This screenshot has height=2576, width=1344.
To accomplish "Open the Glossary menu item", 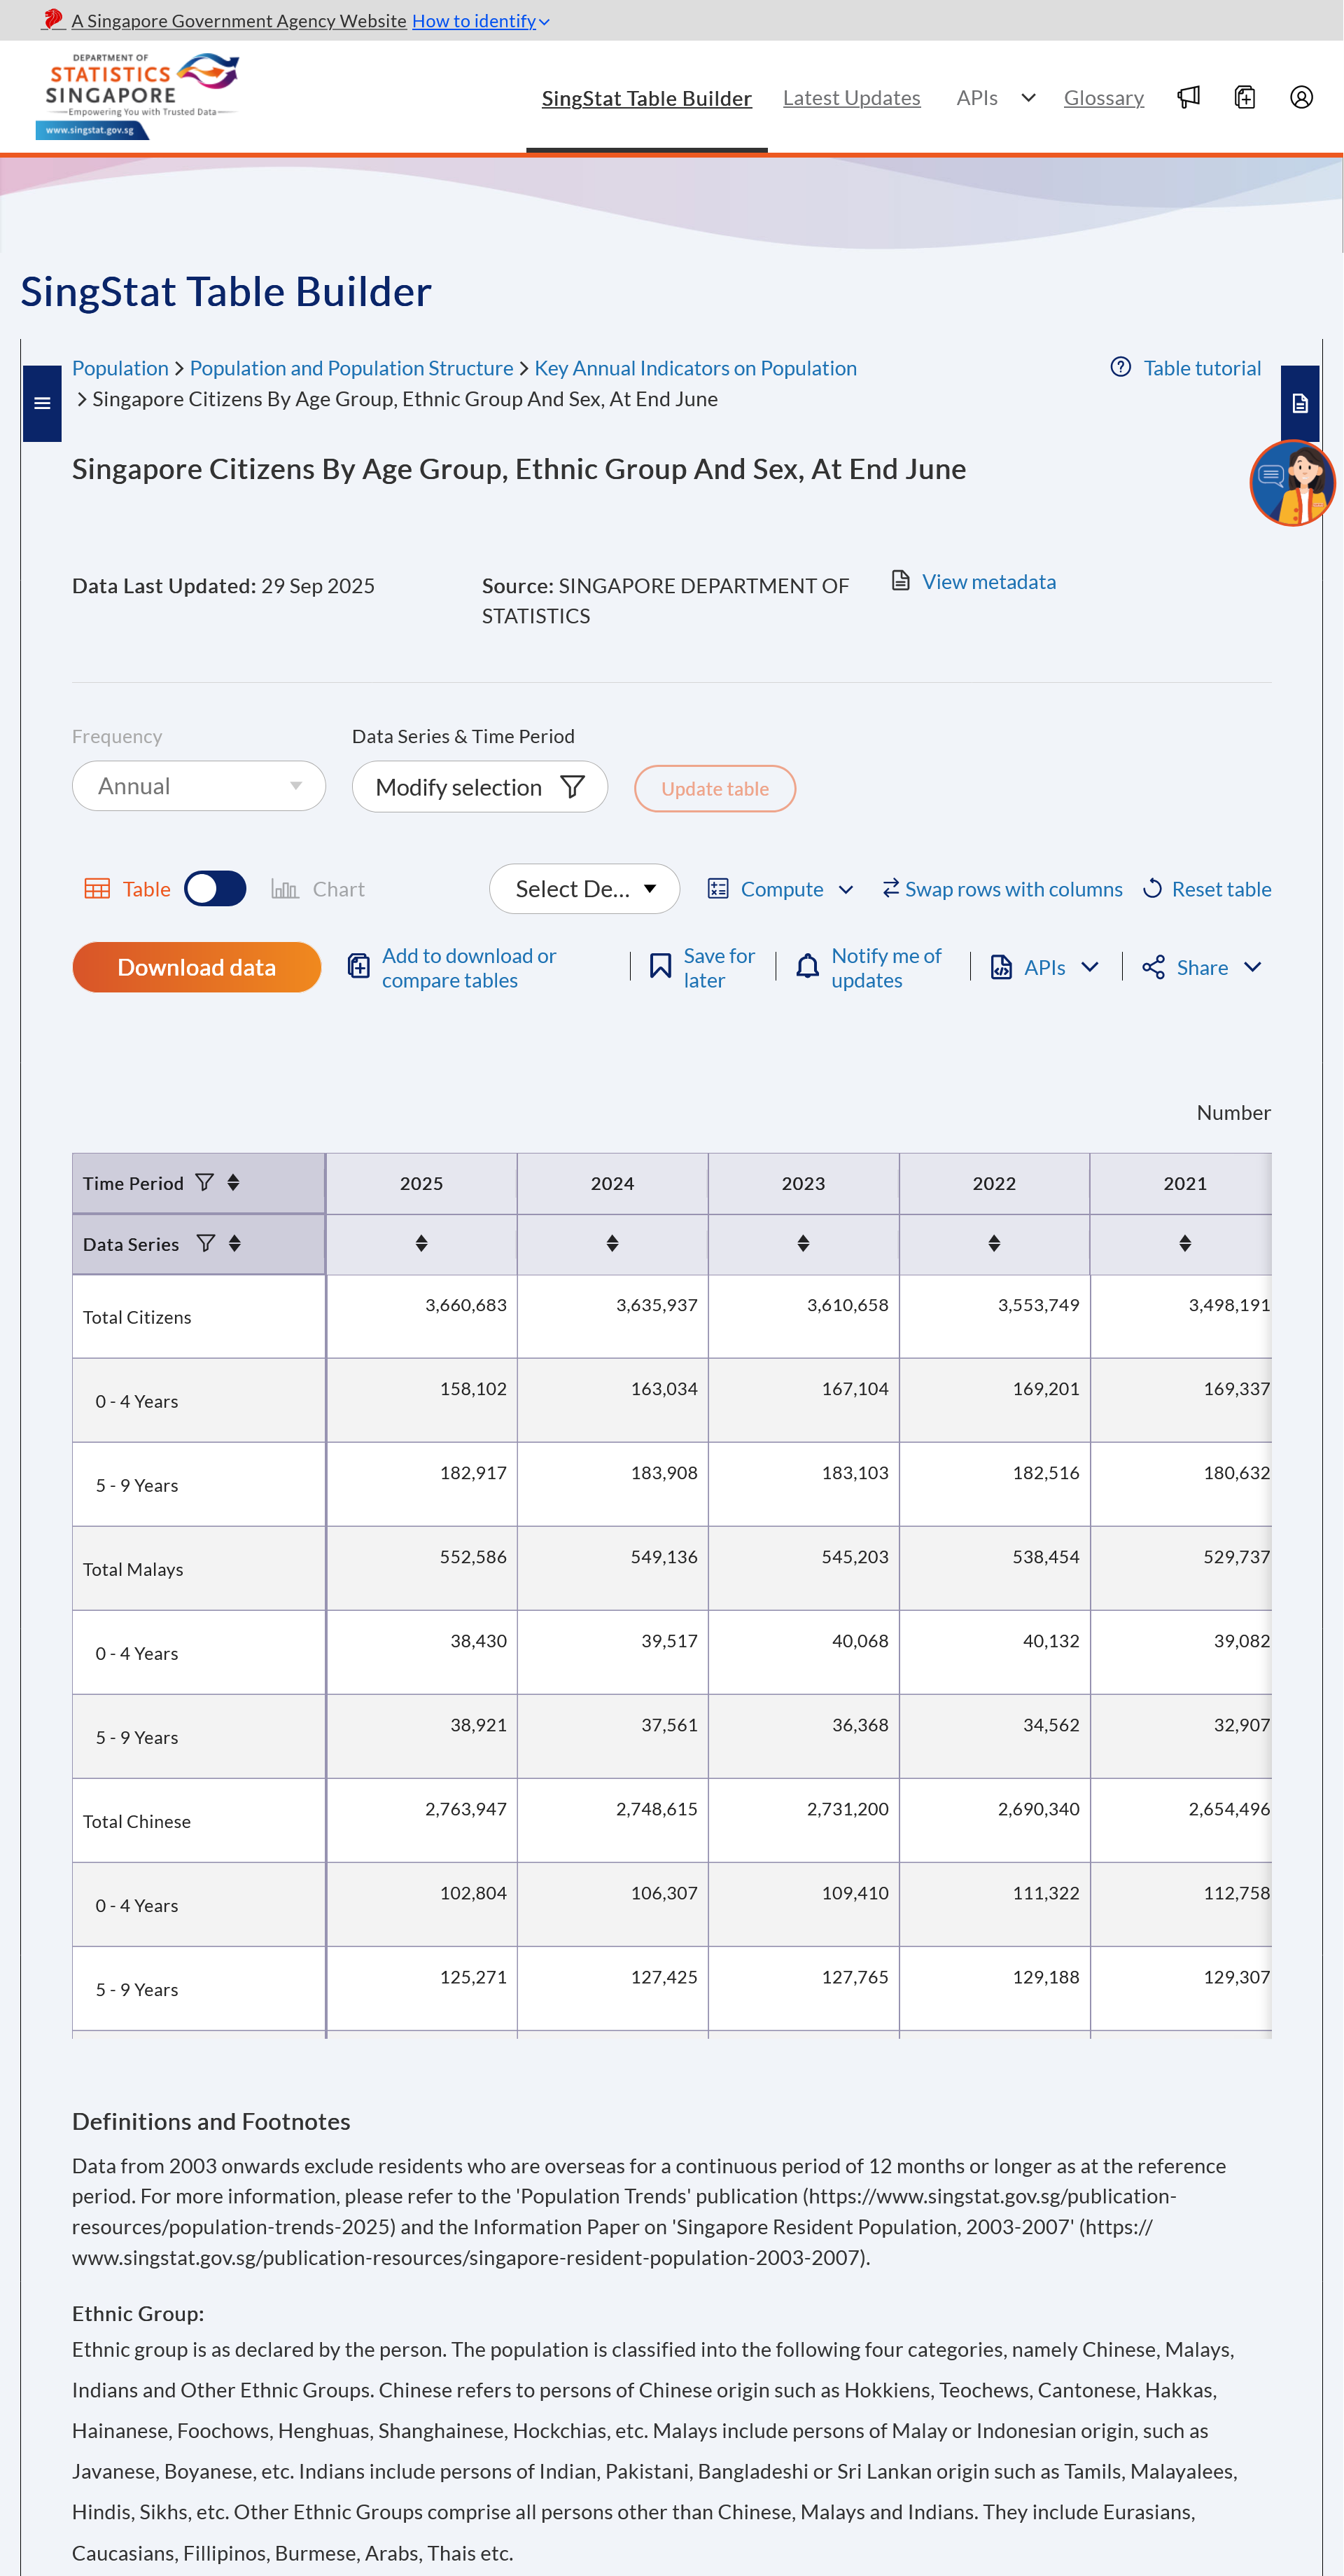I will [1103, 98].
